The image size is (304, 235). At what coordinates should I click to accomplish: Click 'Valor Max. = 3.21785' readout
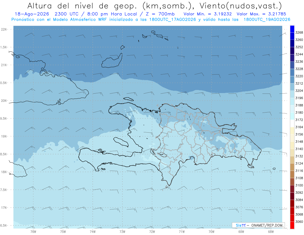tap(261, 14)
